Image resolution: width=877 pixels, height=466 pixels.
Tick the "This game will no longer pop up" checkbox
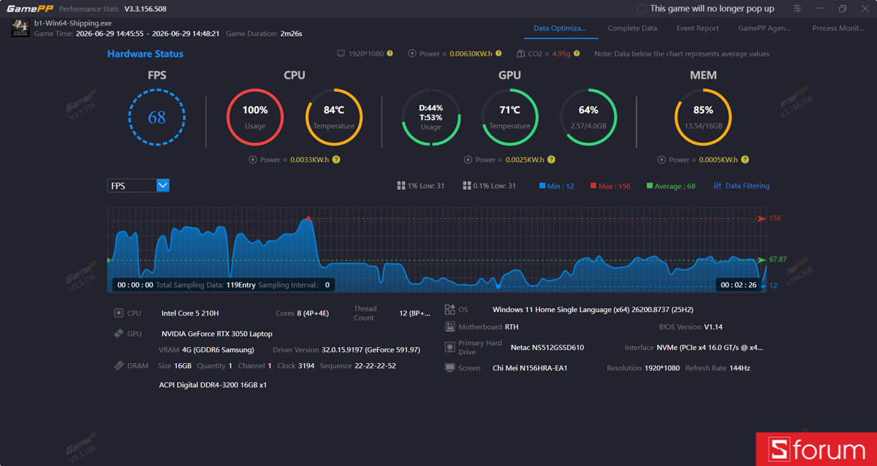coord(641,9)
